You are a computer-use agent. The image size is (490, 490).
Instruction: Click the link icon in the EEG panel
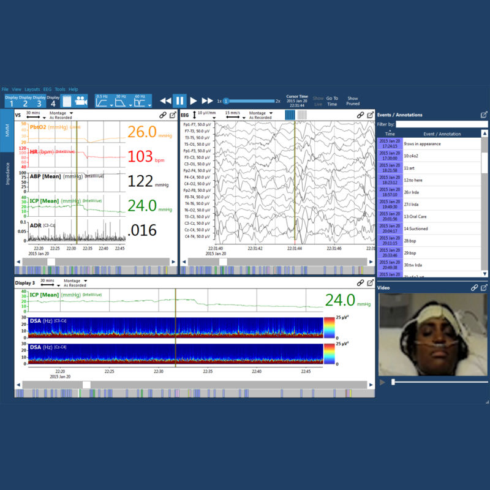[x=360, y=115]
